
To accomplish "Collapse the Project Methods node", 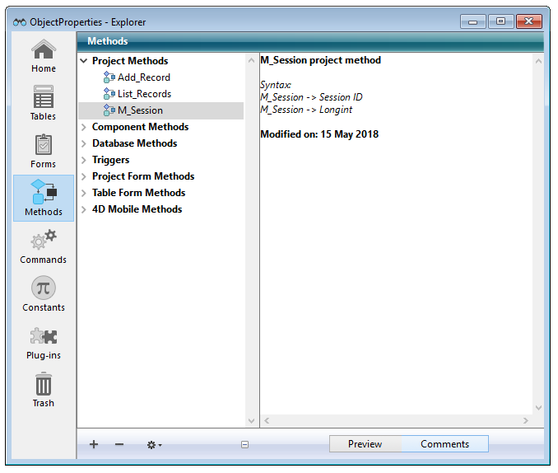I will click(x=84, y=61).
